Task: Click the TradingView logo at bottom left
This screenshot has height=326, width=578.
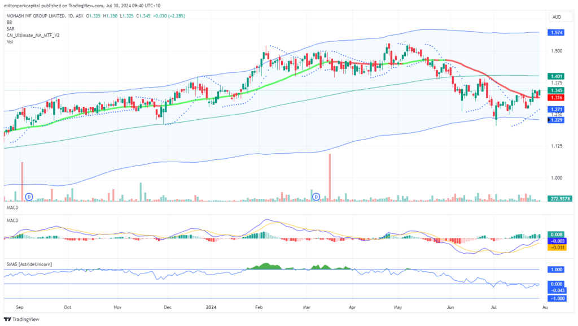Action: coord(21,319)
